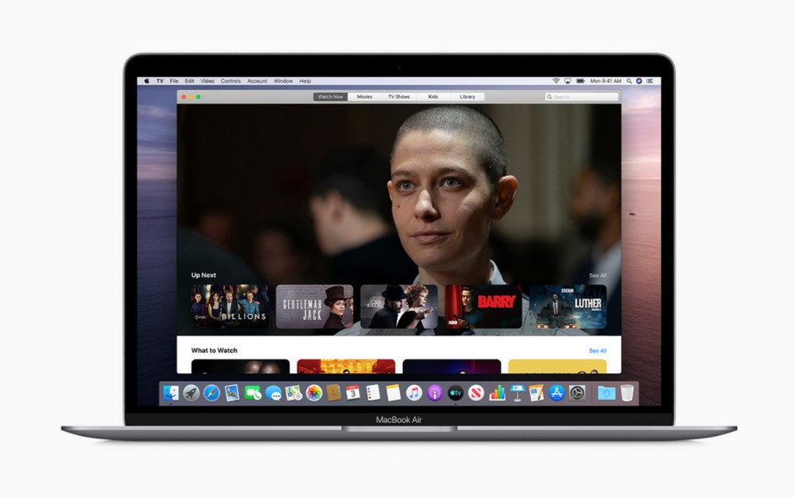Screen dimensions: 795x498
Task: Click the Search field in TV window
Action: 582,97
